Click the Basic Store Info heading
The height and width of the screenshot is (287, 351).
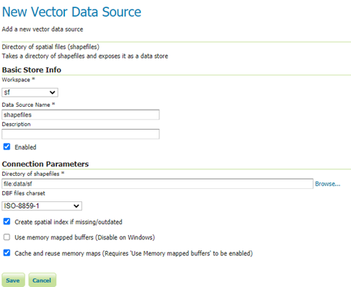(x=31, y=70)
